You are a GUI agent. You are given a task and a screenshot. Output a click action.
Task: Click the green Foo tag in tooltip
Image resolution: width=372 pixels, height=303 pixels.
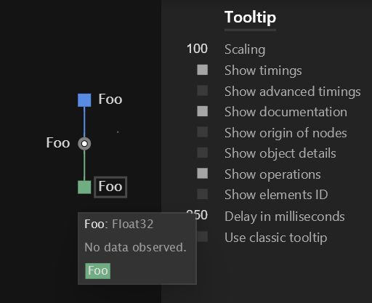[x=98, y=271]
